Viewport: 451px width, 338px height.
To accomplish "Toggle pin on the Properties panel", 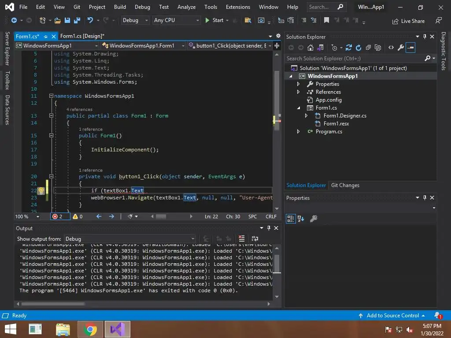I will [x=425, y=198].
